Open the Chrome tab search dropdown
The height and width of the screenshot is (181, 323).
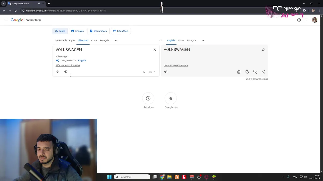3,4
